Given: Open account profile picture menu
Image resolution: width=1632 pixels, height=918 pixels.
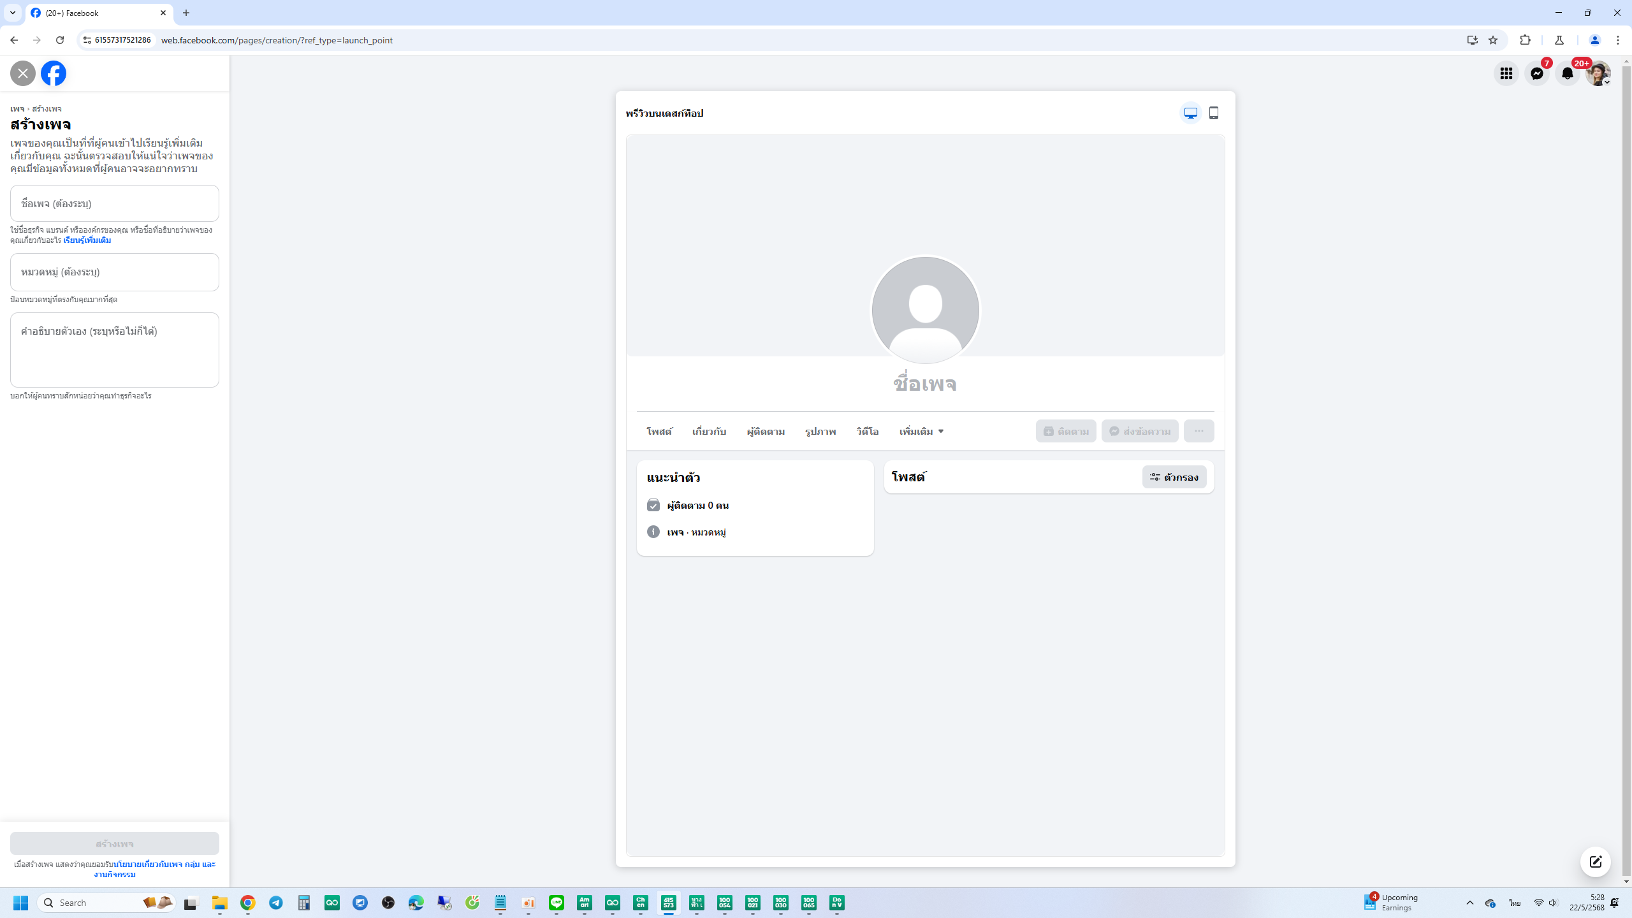Looking at the screenshot, I should (1598, 73).
